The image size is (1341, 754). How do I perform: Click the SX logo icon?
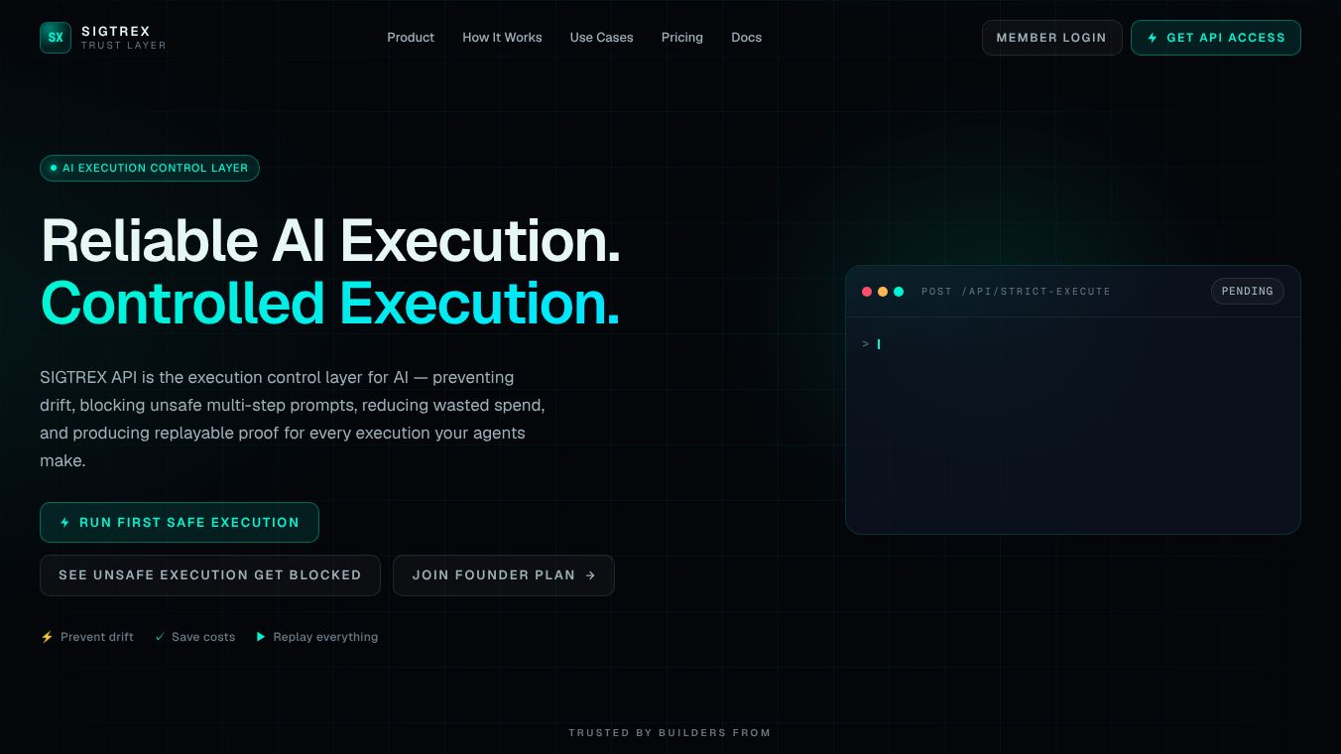[56, 38]
